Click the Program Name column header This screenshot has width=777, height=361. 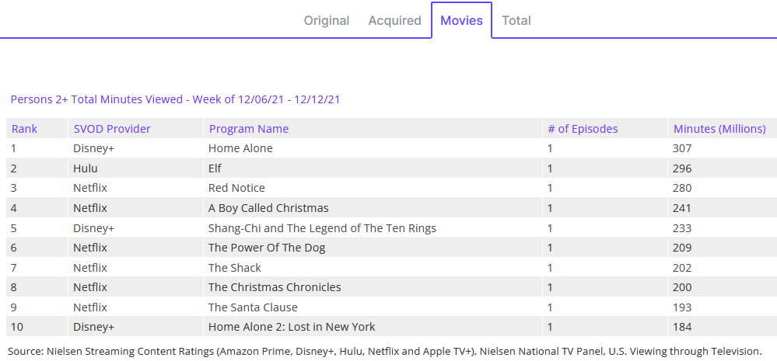point(249,129)
